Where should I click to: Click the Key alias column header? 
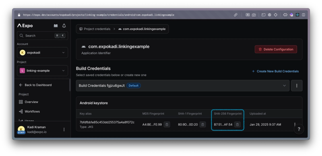click(x=85, y=113)
